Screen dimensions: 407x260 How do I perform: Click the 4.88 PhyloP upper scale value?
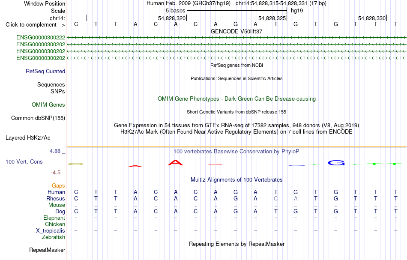click(x=55, y=151)
